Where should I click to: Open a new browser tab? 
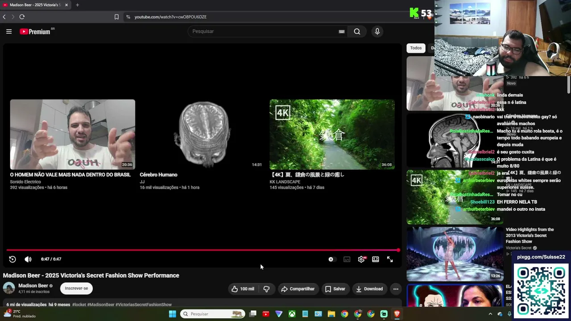(x=77, y=5)
